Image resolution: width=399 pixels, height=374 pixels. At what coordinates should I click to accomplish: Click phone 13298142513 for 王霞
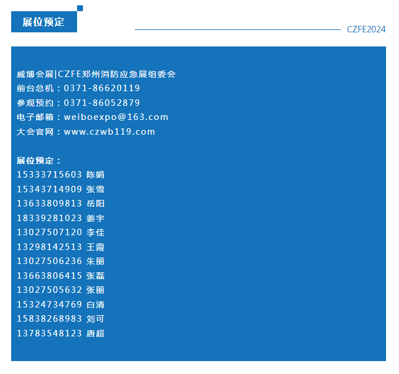tap(49, 247)
